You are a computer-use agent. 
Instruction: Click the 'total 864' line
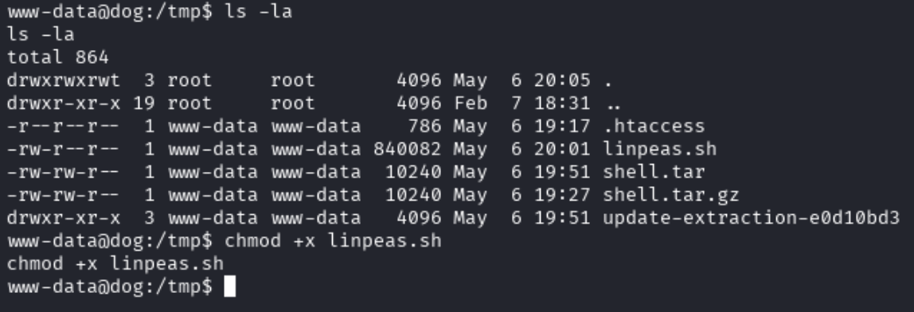(x=57, y=57)
